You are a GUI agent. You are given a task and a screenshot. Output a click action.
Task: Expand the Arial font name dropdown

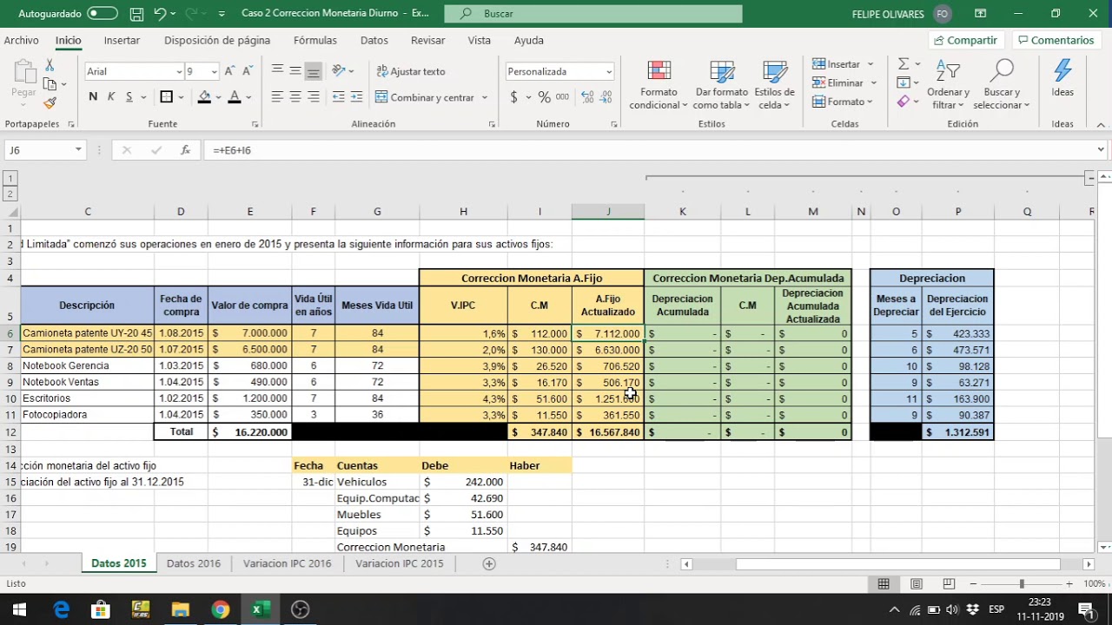coord(179,72)
